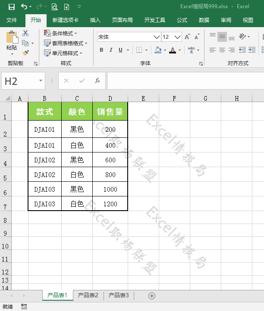Switch to the 数据 (Data) tab
Image resolution: width=264 pixels, height=311 pixels.
[x=204, y=20]
